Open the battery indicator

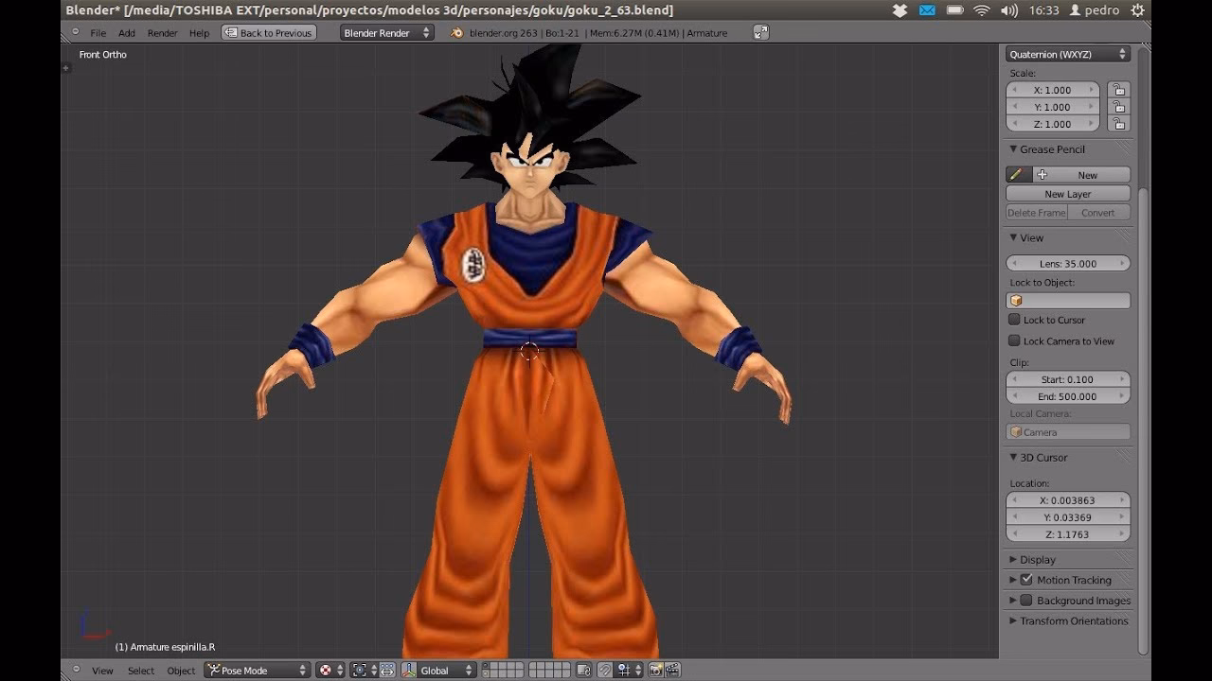coord(954,10)
